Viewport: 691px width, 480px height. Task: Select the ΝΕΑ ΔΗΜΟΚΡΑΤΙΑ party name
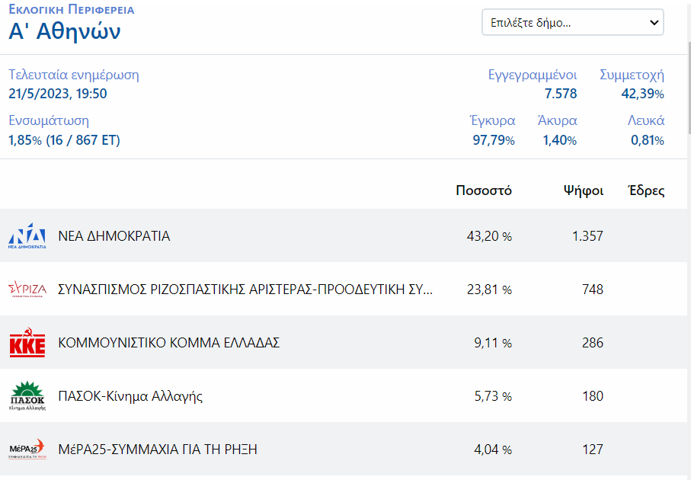click(114, 236)
